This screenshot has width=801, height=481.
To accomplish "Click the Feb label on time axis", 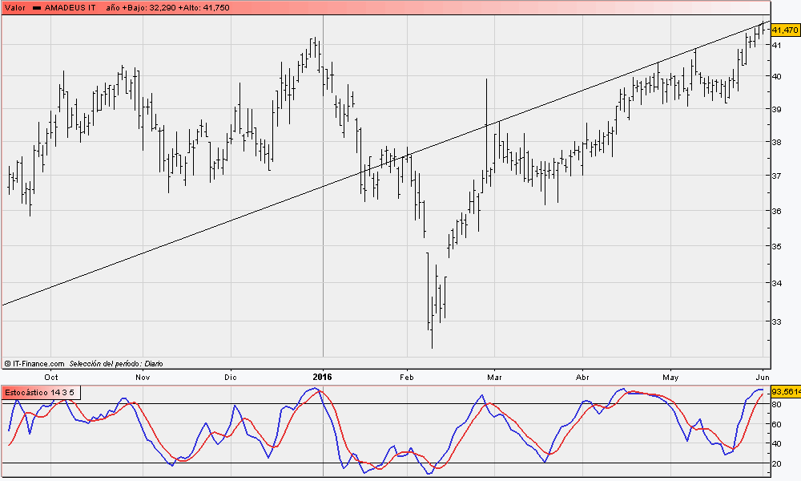I will [407, 376].
